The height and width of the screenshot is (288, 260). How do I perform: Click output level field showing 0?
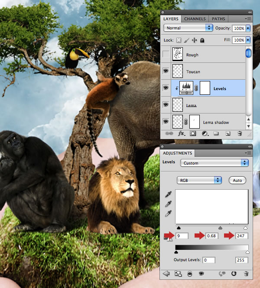coord(209,260)
